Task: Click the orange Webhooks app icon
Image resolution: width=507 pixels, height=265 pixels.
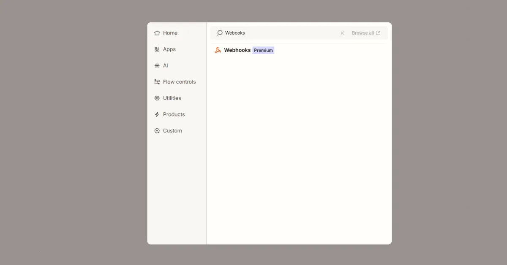Action: [218, 50]
